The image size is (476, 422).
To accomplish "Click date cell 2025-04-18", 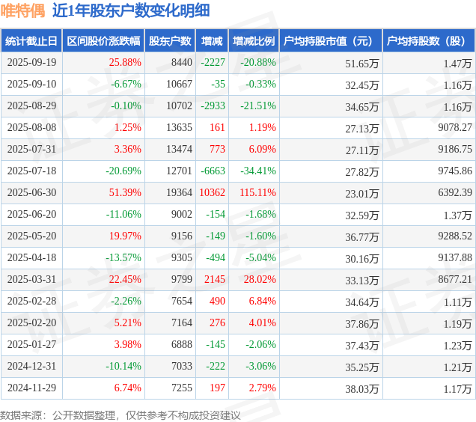I will 32,257.
